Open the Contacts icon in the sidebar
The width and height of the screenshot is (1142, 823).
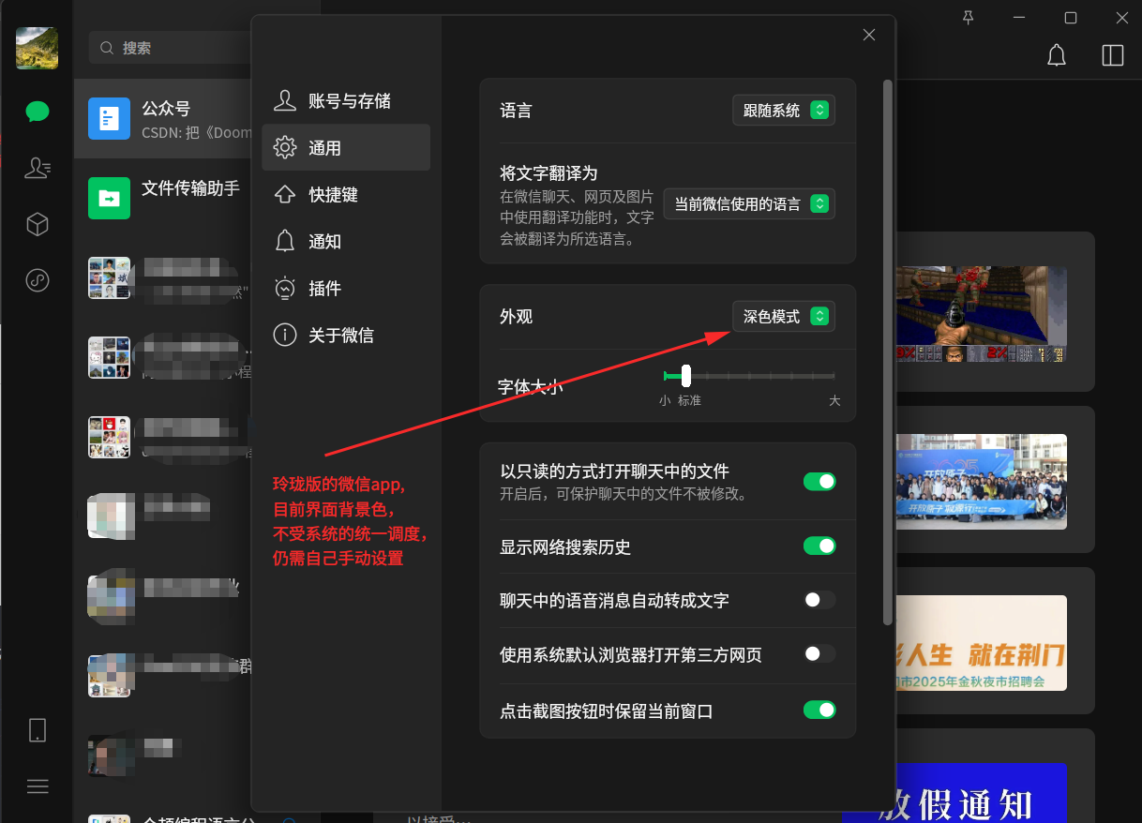click(38, 169)
